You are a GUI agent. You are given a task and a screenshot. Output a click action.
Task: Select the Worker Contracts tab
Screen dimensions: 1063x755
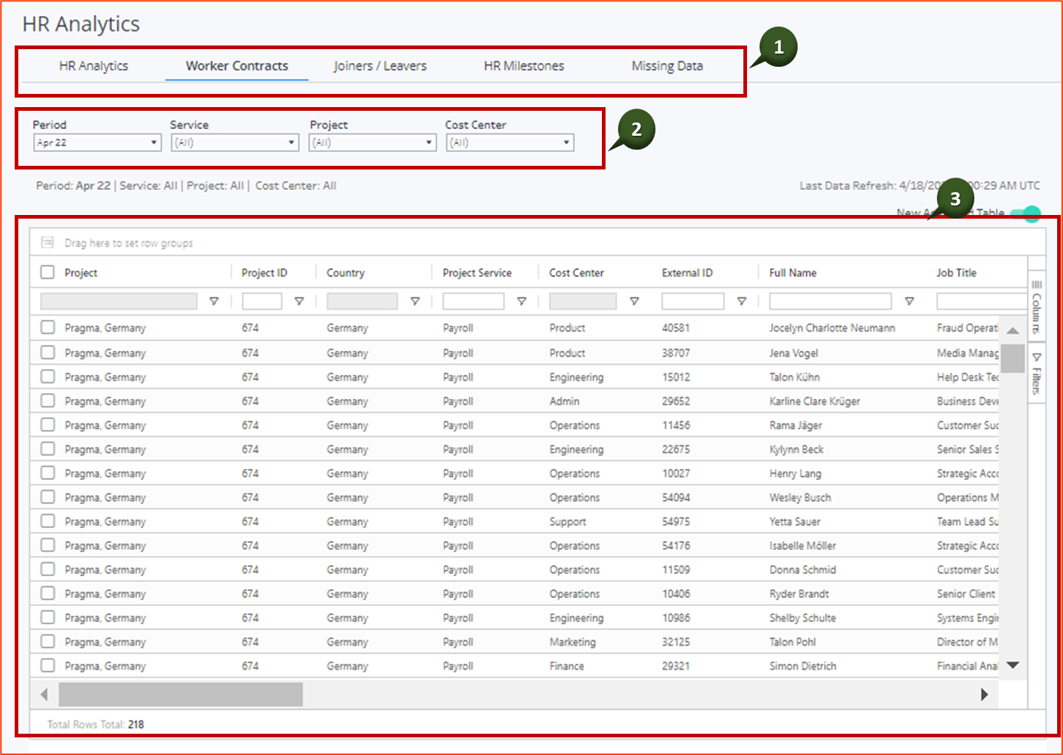coord(237,66)
